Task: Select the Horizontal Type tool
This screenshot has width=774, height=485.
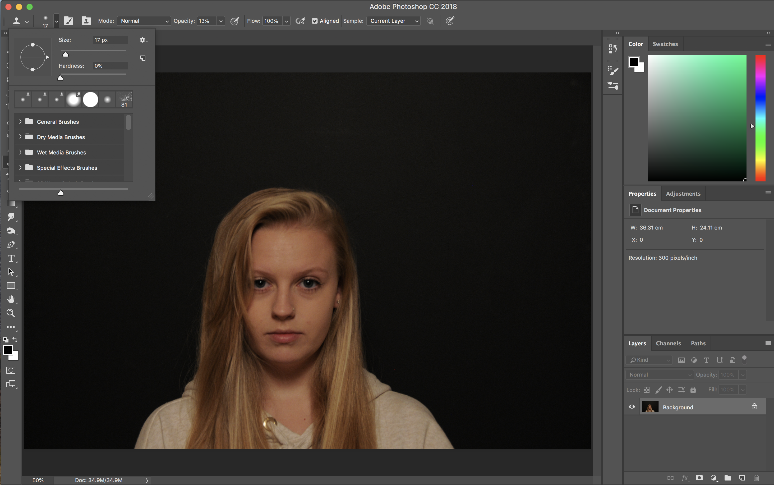Action: tap(11, 259)
